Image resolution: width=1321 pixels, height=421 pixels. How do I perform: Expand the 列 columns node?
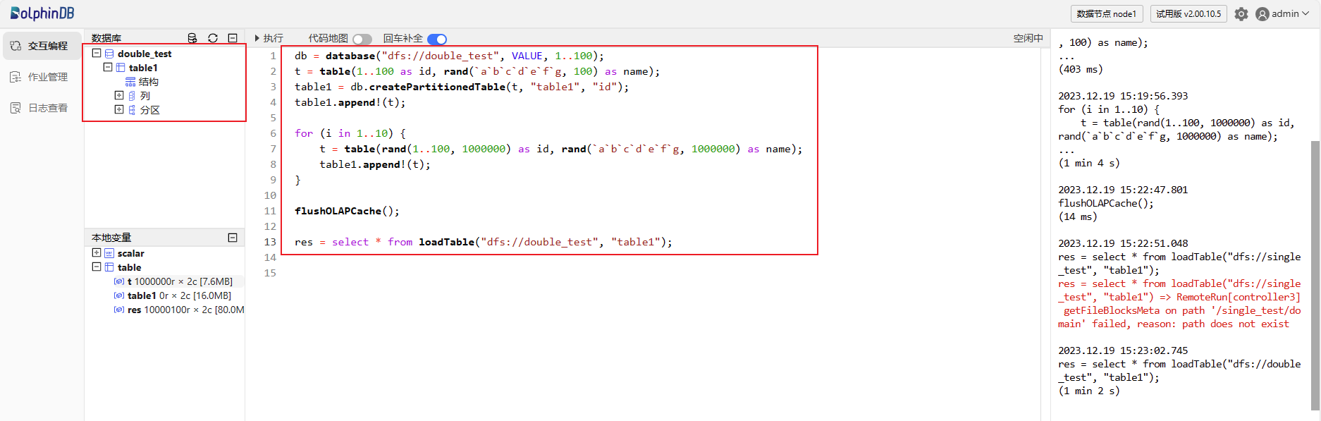(x=119, y=95)
